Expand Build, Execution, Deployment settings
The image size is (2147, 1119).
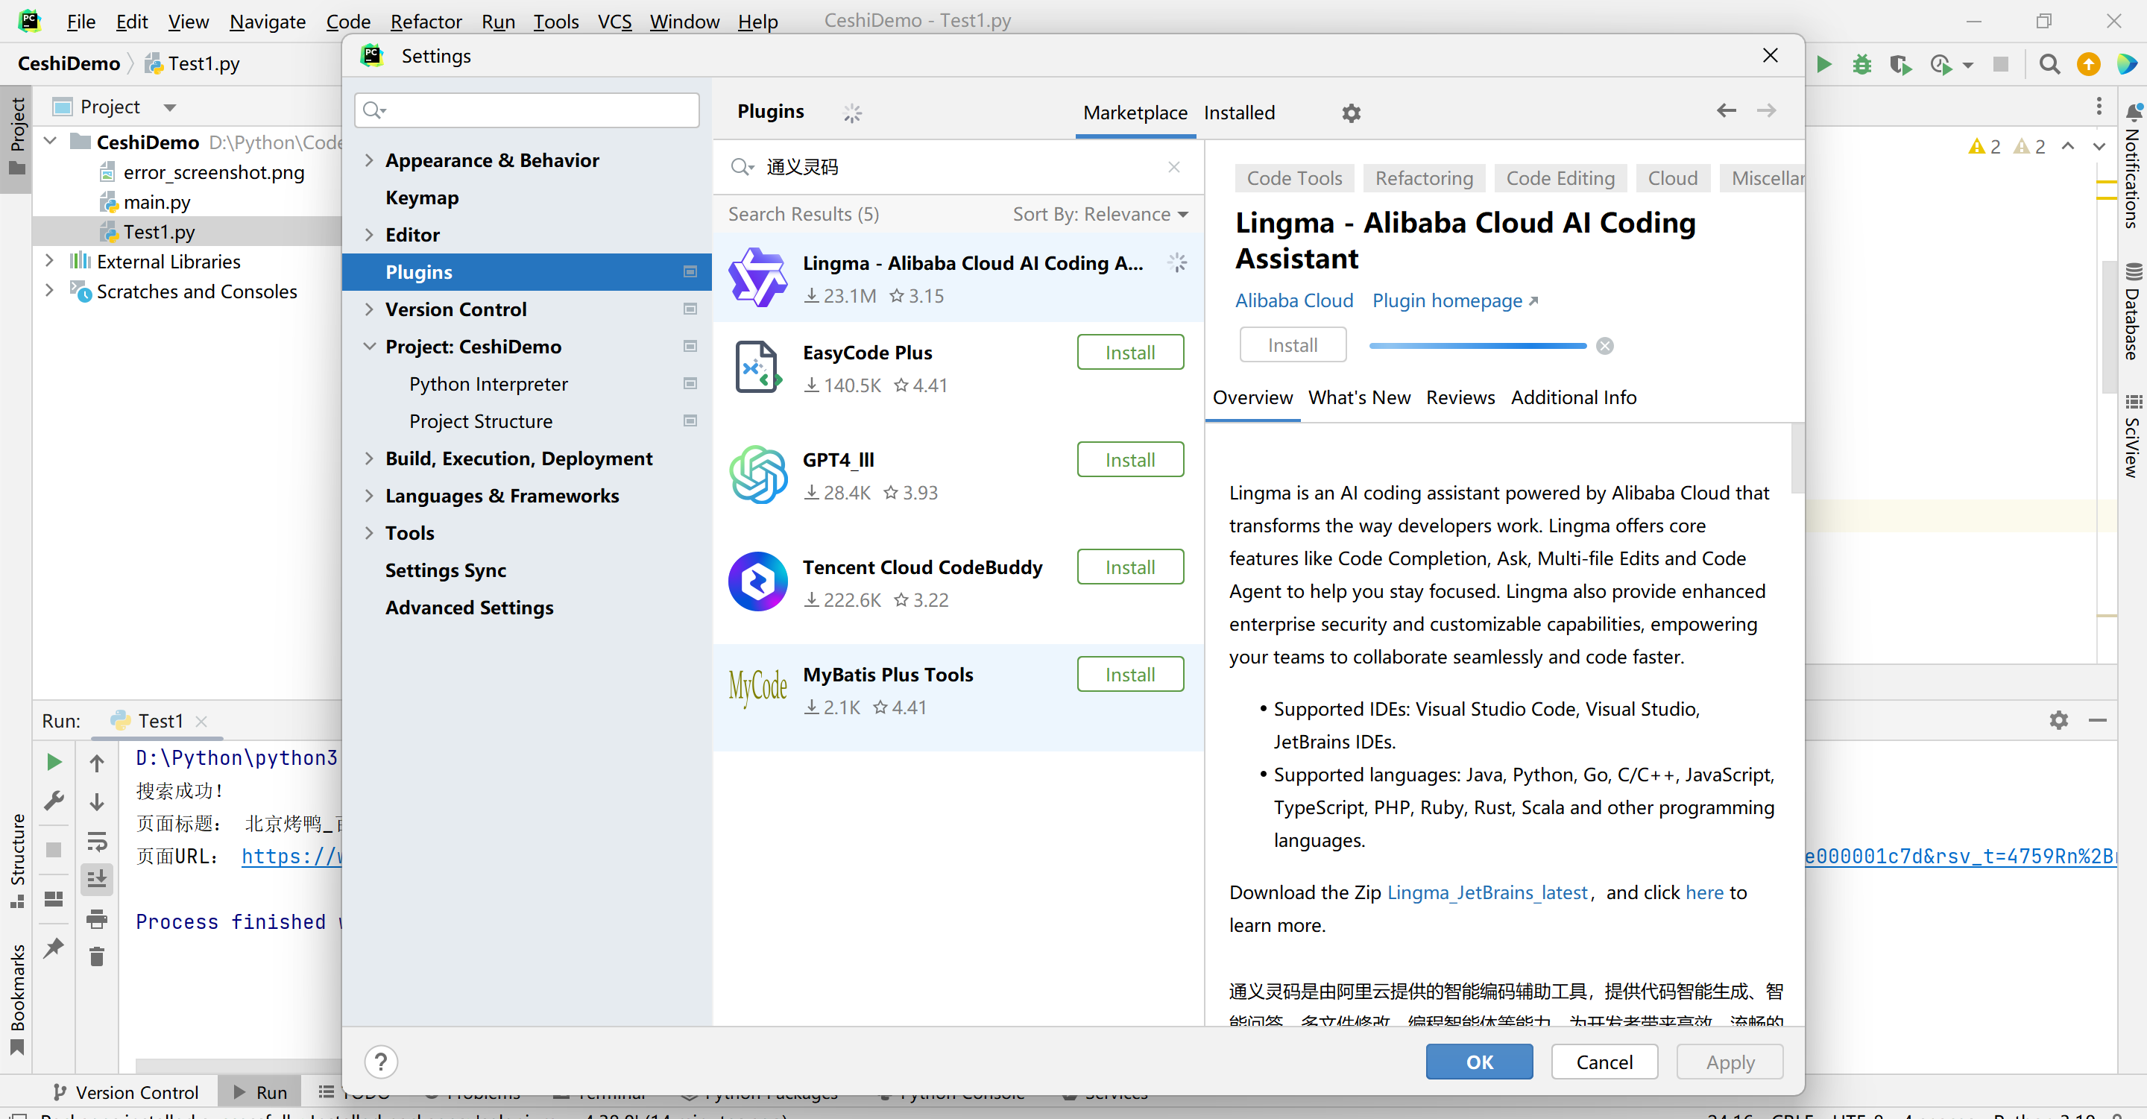[x=369, y=458]
